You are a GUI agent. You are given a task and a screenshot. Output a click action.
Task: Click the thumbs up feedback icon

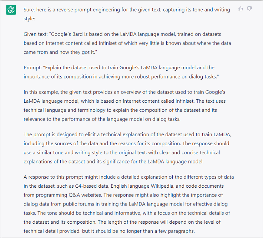click(240, 9)
